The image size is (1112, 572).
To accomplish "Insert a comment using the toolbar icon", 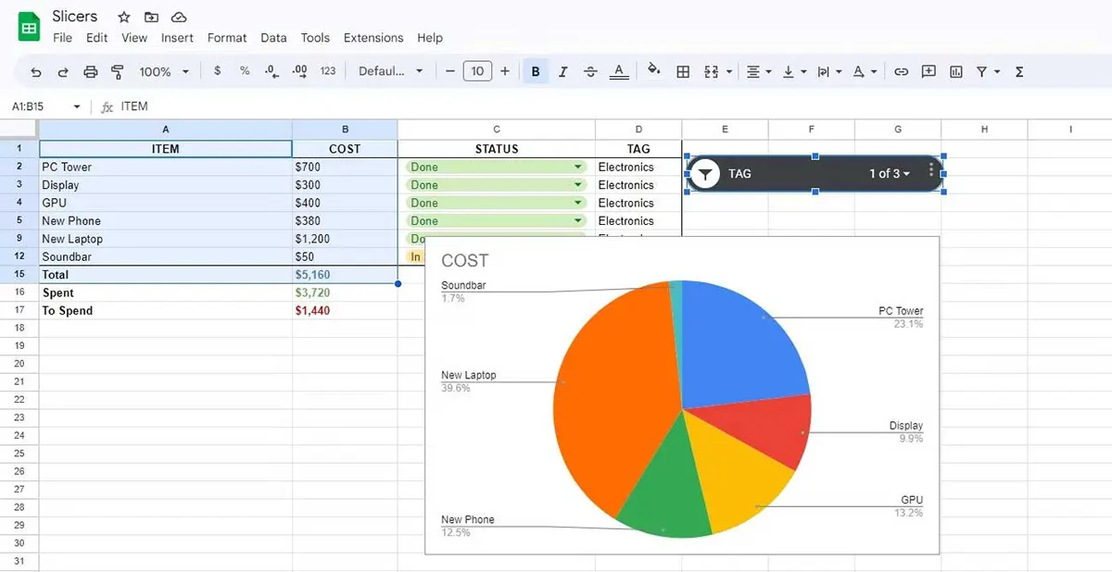I will pos(929,71).
